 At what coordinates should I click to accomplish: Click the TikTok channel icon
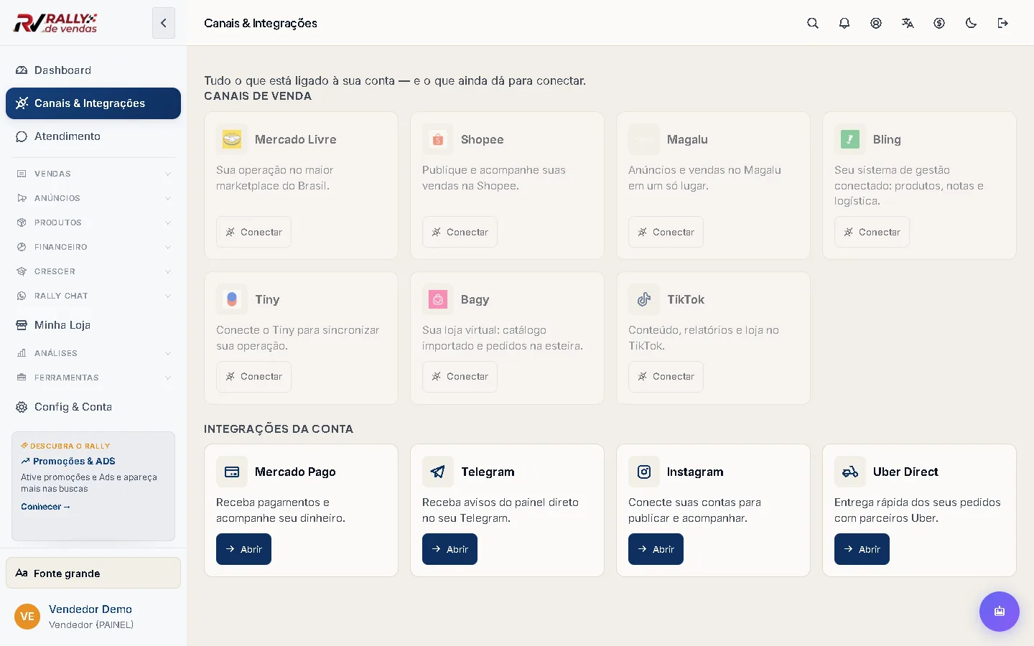pos(644,299)
